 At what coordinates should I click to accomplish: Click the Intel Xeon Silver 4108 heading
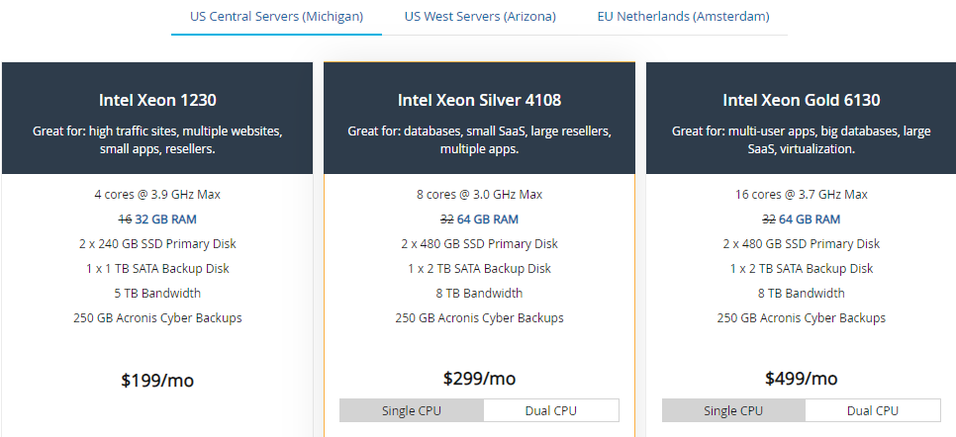(479, 100)
